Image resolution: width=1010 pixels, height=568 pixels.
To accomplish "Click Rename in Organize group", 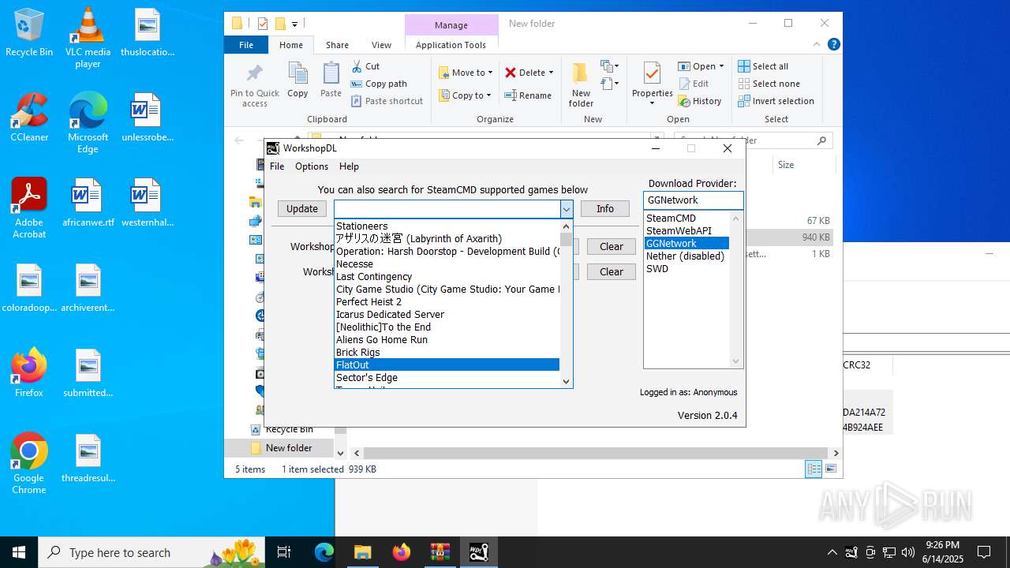I will [528, 95].
